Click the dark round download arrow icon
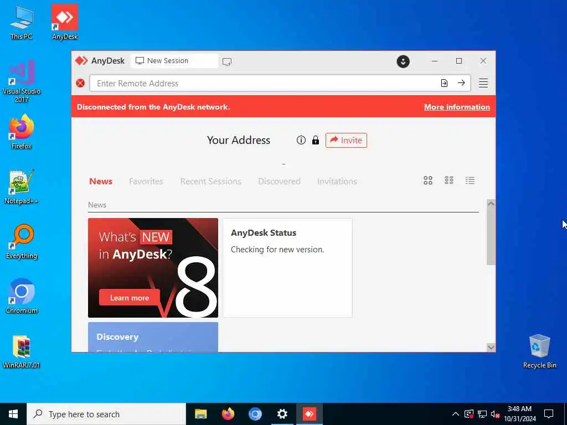Viewport: 567px width, 425px height. tap(403, 61)
